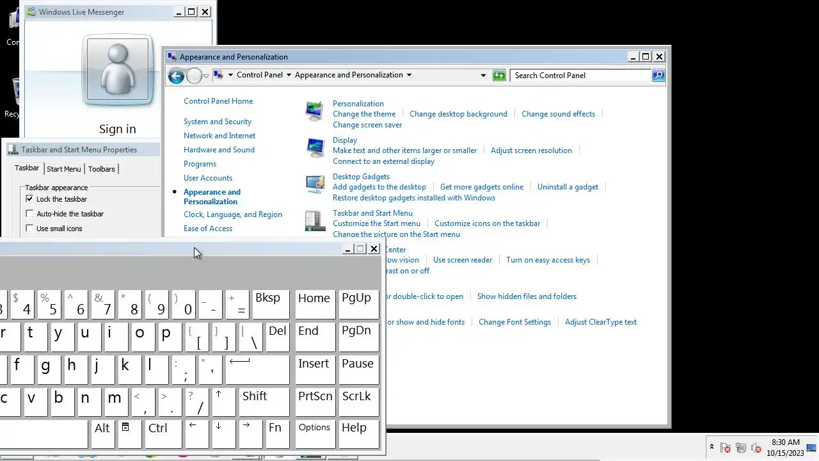Open Hardware and Sound in the sidebar
The width and height of the screenshot is (819, 461).
(219, 150)
